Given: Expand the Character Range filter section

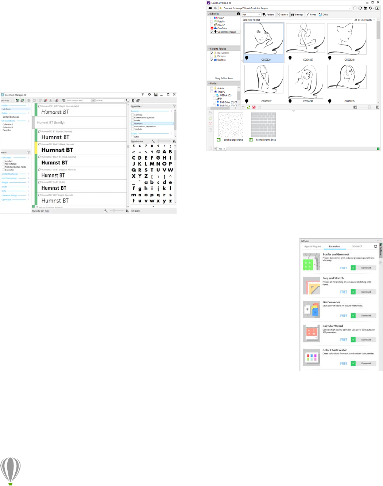Looking at the screenshot, I should [28, 195].
